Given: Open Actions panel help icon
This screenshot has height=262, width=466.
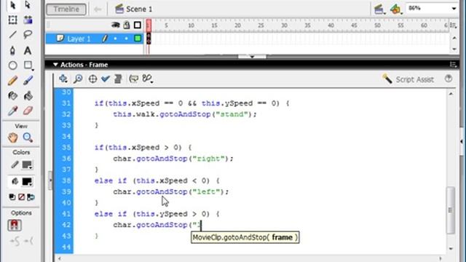Looking at the screenshot, I should [449, 79].
